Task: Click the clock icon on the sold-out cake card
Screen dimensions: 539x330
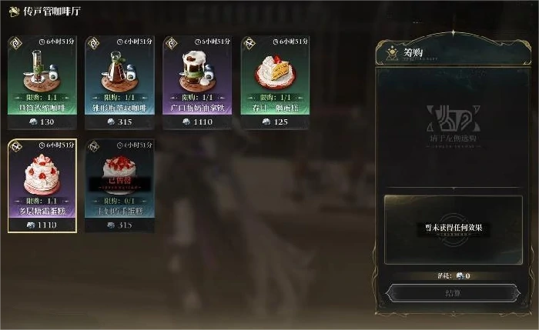Action: 119,145
